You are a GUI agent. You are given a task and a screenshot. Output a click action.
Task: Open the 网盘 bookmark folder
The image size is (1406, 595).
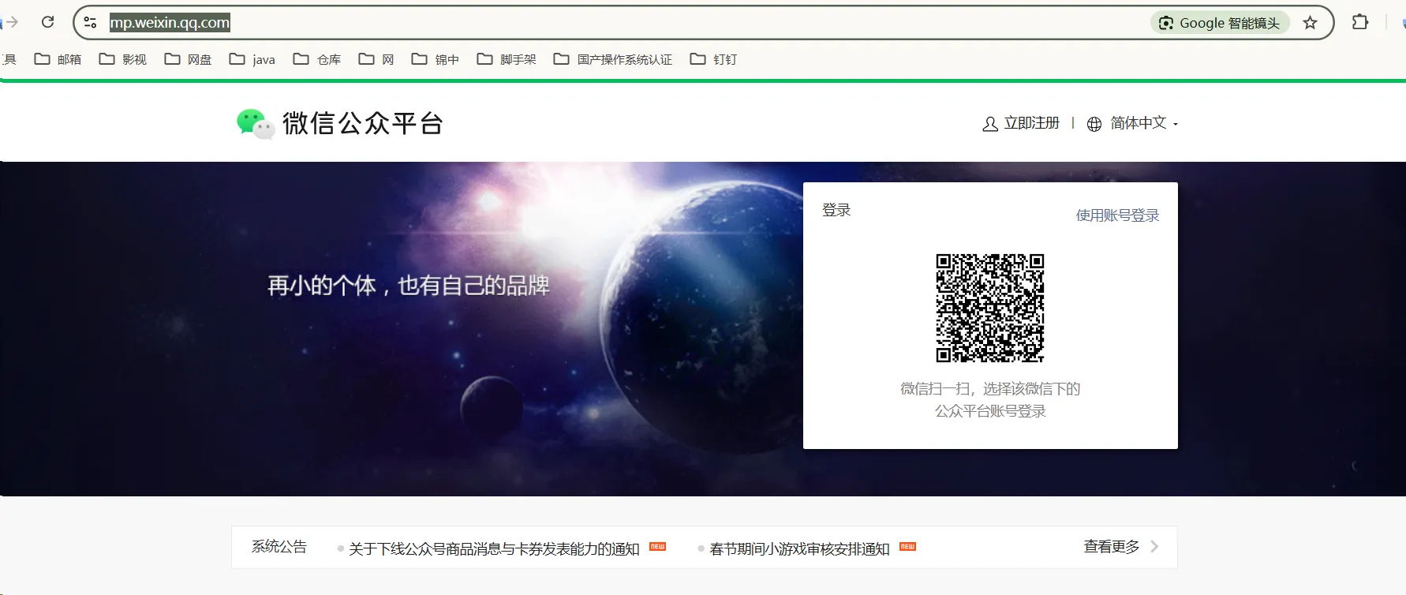(x=188, y=59)
